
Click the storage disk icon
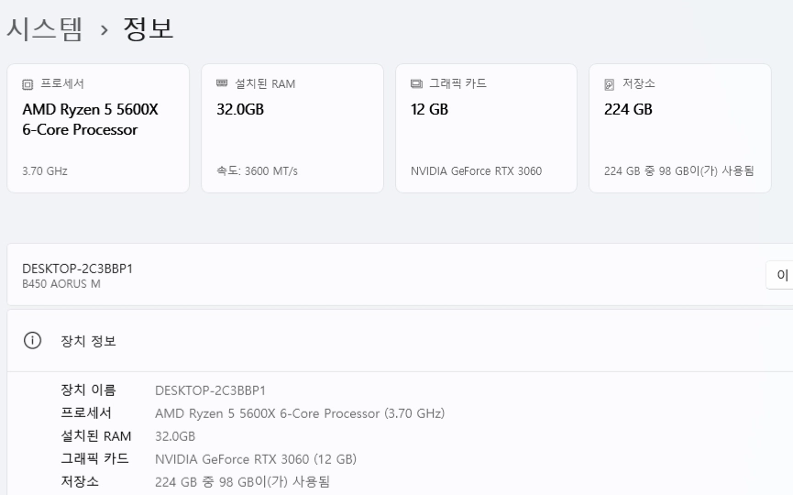point(610,84)
